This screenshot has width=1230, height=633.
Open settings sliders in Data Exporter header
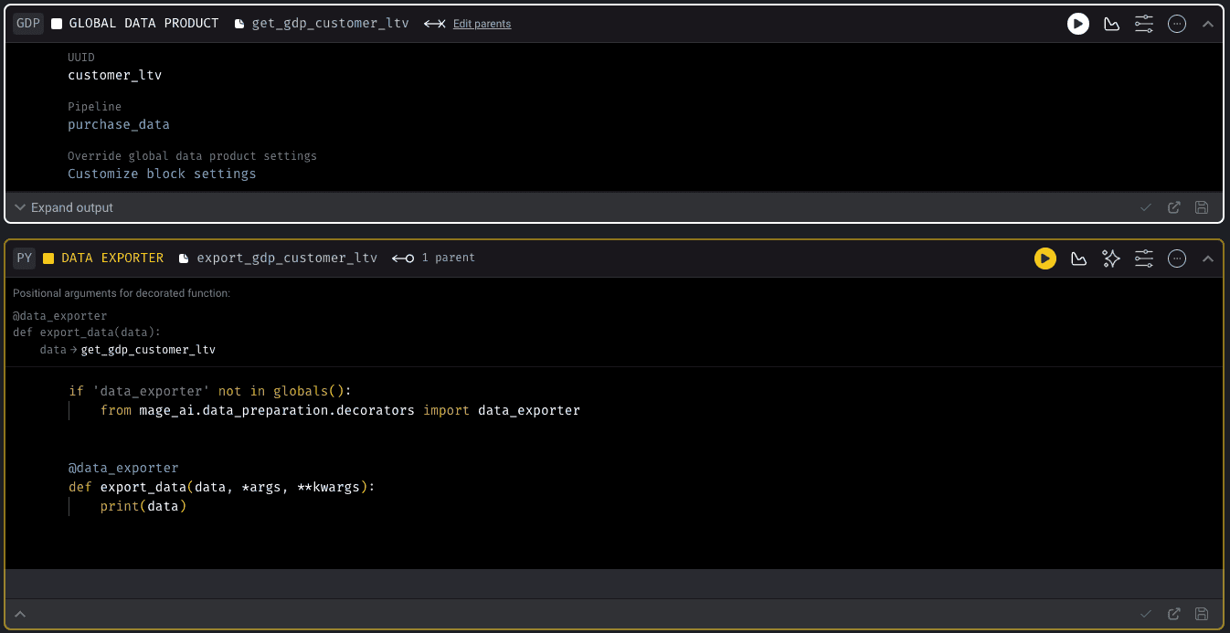point(1144,258)
